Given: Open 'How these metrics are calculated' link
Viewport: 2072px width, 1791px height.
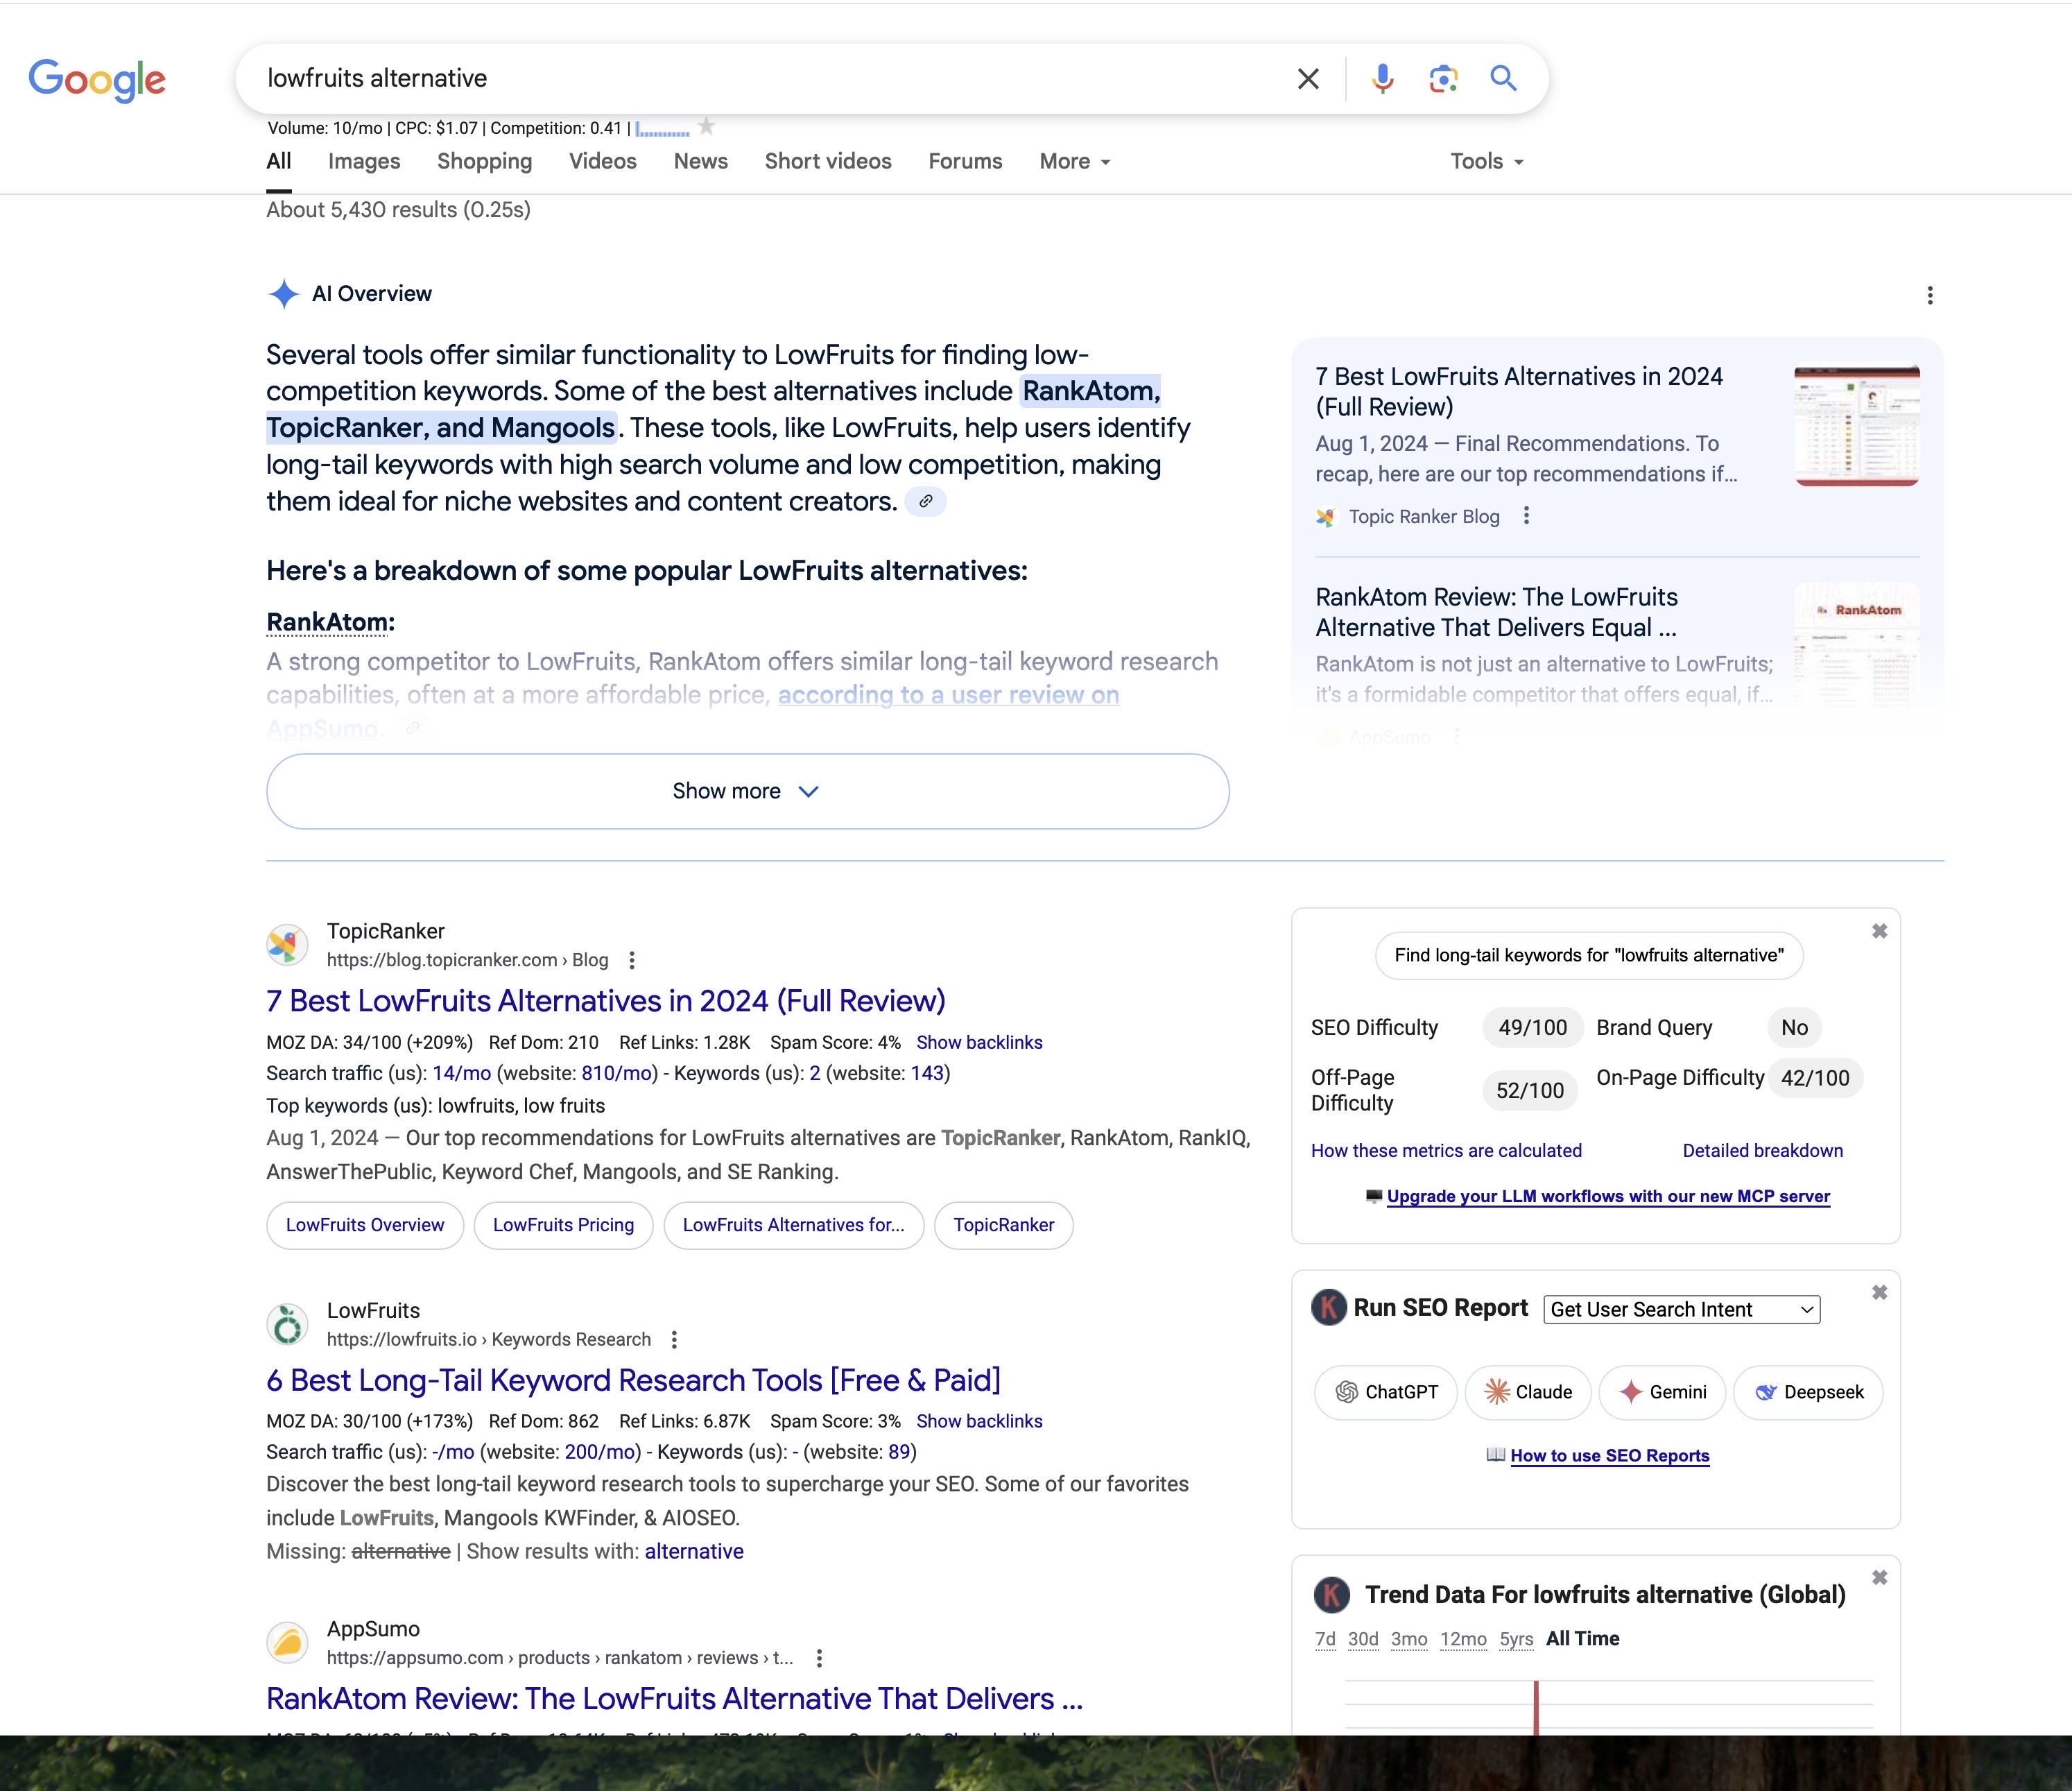Looking at the screenshot, I should coord(1446,1151).
